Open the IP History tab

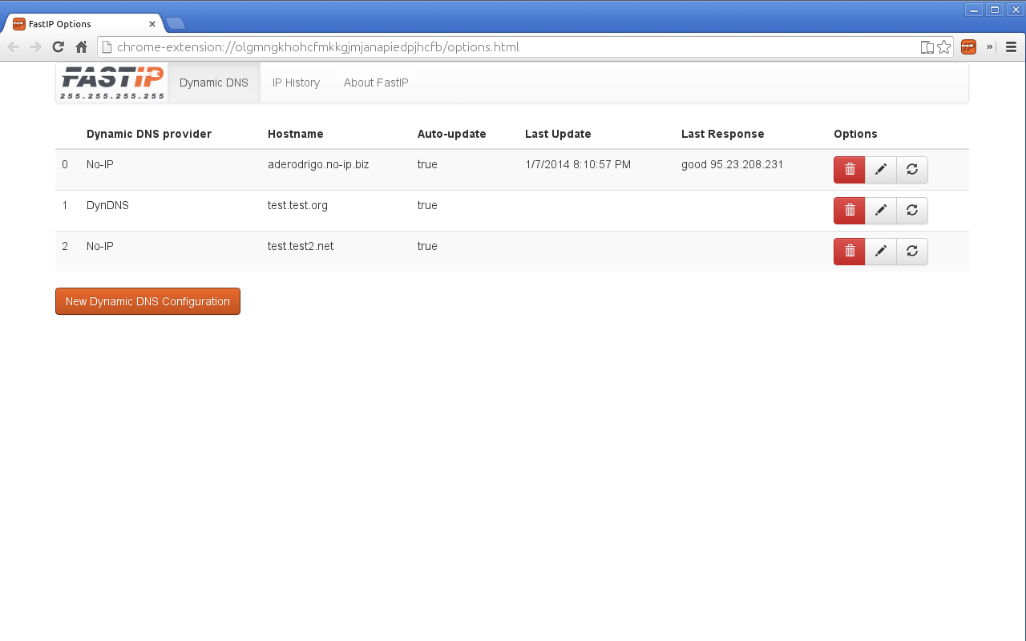point(296,83)
